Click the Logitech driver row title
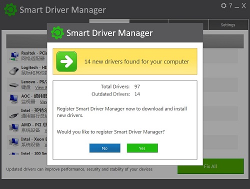This screenshot has width=250, height=189. click(34, 67)
